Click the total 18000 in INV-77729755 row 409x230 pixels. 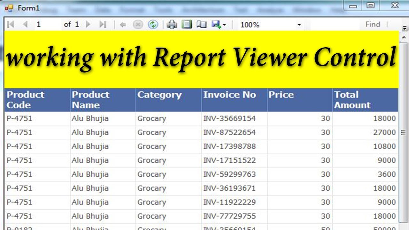click(x=384, y=216)
